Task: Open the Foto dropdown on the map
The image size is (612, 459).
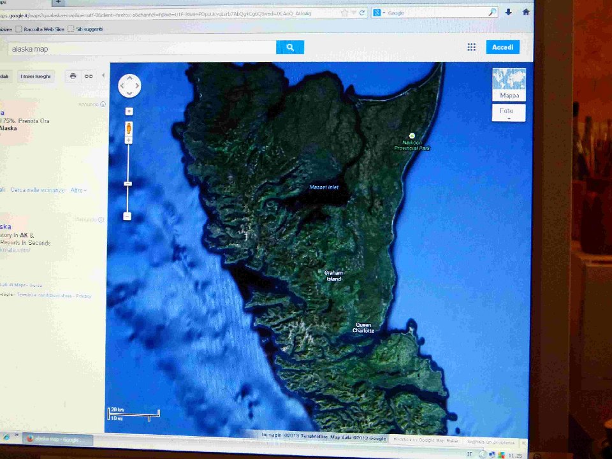Action: (509, 112)
